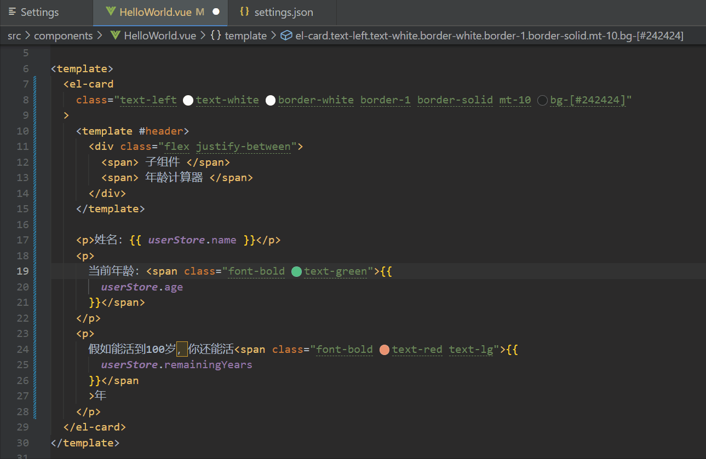Screen dimensions: 706x459
Task: Click the border-1 class name
Action: tap(386, 100)
